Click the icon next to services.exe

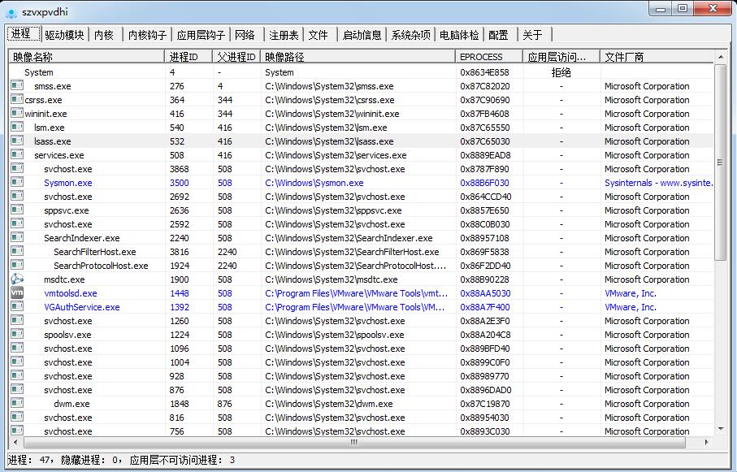(x=17, y=155)
